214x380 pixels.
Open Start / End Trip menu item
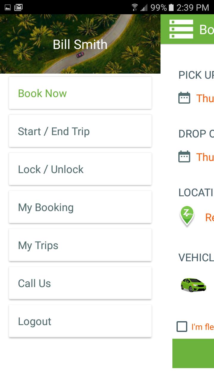coord(80,131)
